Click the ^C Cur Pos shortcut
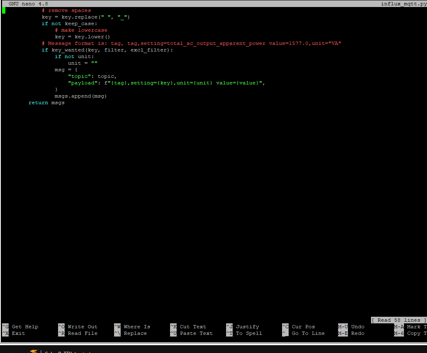The width and height of the screenshot is (427, 353). (x=299, y=327)
